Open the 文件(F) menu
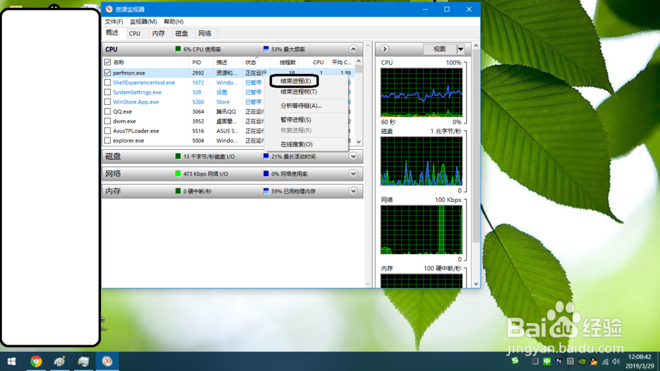The width and height of the screenshot is (660, 371). [114, 22]
